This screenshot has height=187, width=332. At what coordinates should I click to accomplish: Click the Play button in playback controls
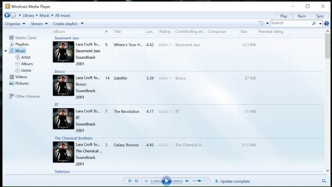coord(166,181)
